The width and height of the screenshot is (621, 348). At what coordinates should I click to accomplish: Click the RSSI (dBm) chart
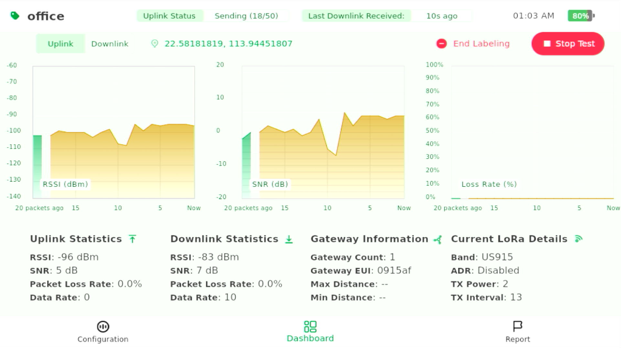(114, 132)
